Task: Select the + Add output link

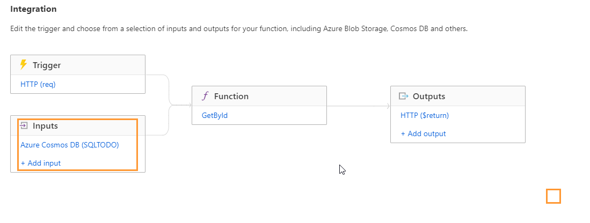Action: [423, 133]
